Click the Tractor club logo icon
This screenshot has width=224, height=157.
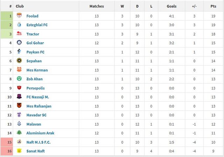[19, 34]
